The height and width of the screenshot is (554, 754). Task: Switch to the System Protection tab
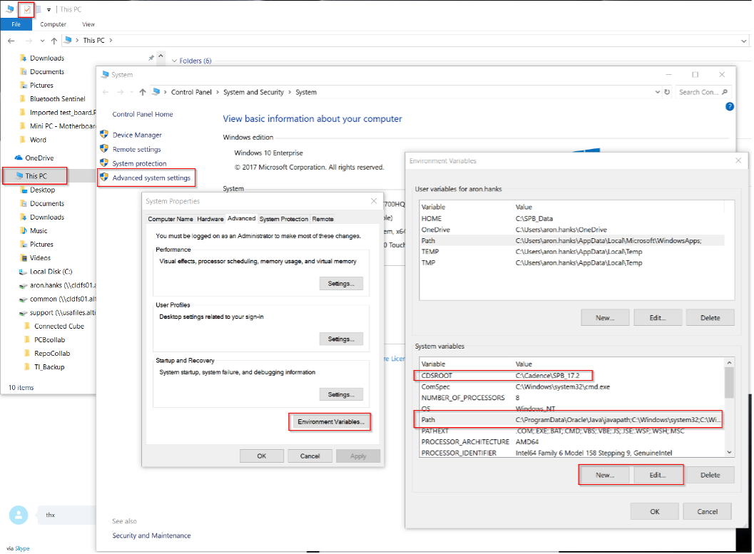[x=284, y=219]
